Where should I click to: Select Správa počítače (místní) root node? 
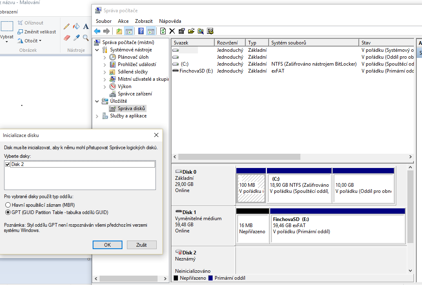[x=124, y=42]
